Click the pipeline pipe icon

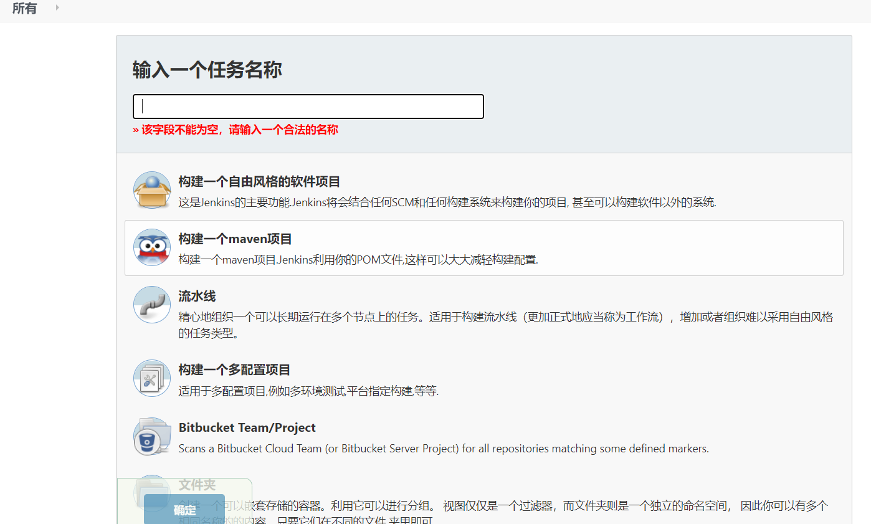(x=152, y=305)
